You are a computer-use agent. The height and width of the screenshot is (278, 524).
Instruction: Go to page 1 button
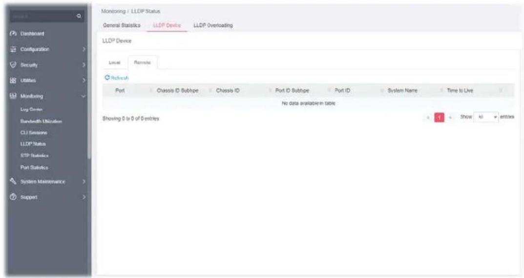(x=439, y=117)
